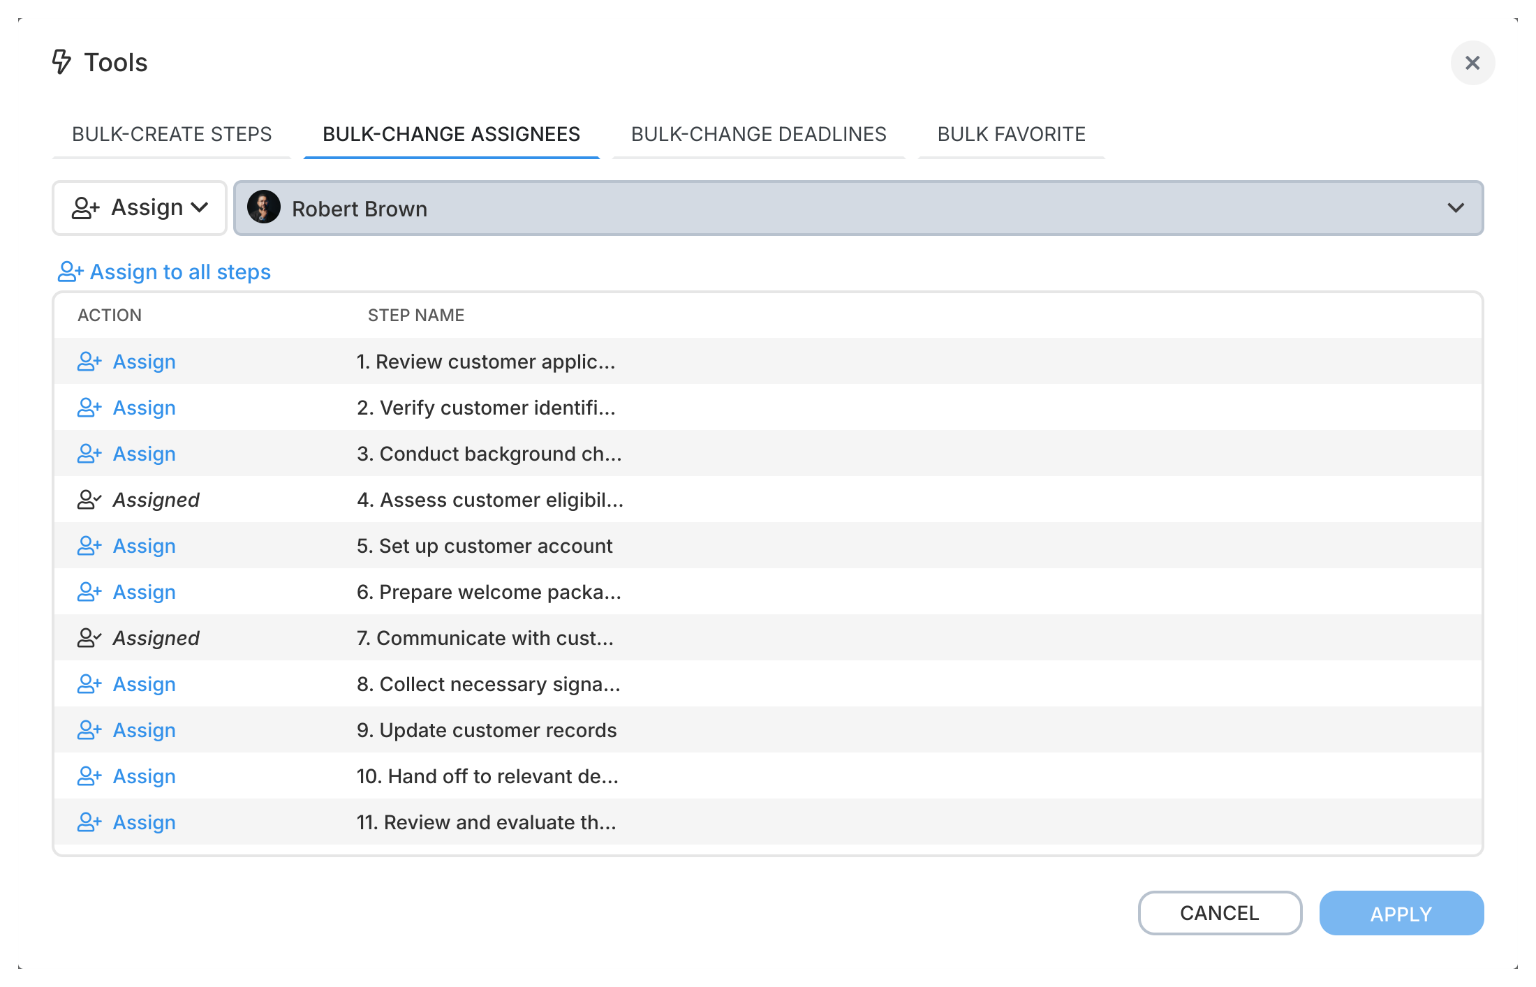1536x987 pixels.
Task: Click assigned icon for Assess customer eligibility step
Action: tap(89, 500)
